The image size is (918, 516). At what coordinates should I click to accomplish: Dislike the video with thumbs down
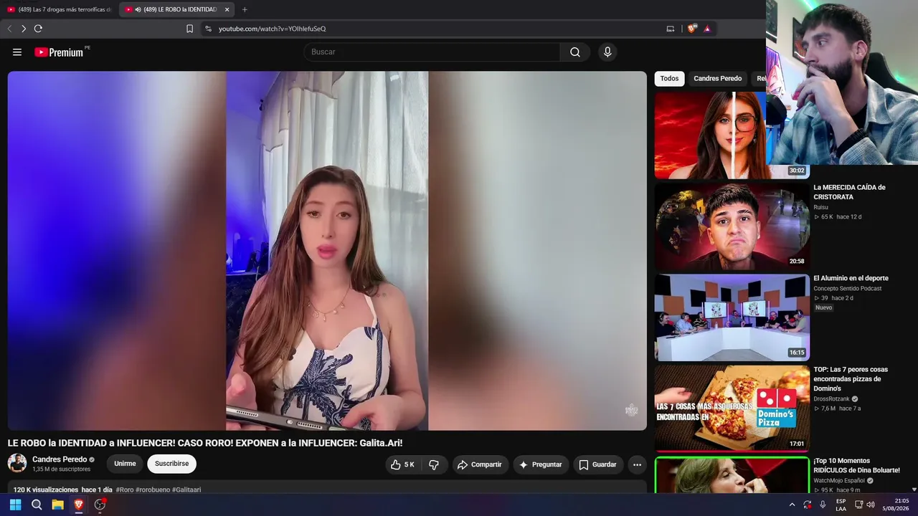434,464
